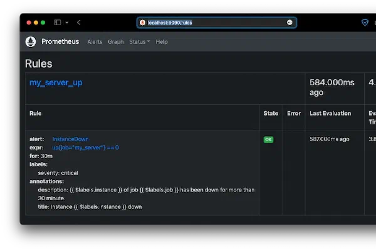Click the Prometheus flame logo icon
Viewport: 376px width, 251px height.
coord(31,41)
